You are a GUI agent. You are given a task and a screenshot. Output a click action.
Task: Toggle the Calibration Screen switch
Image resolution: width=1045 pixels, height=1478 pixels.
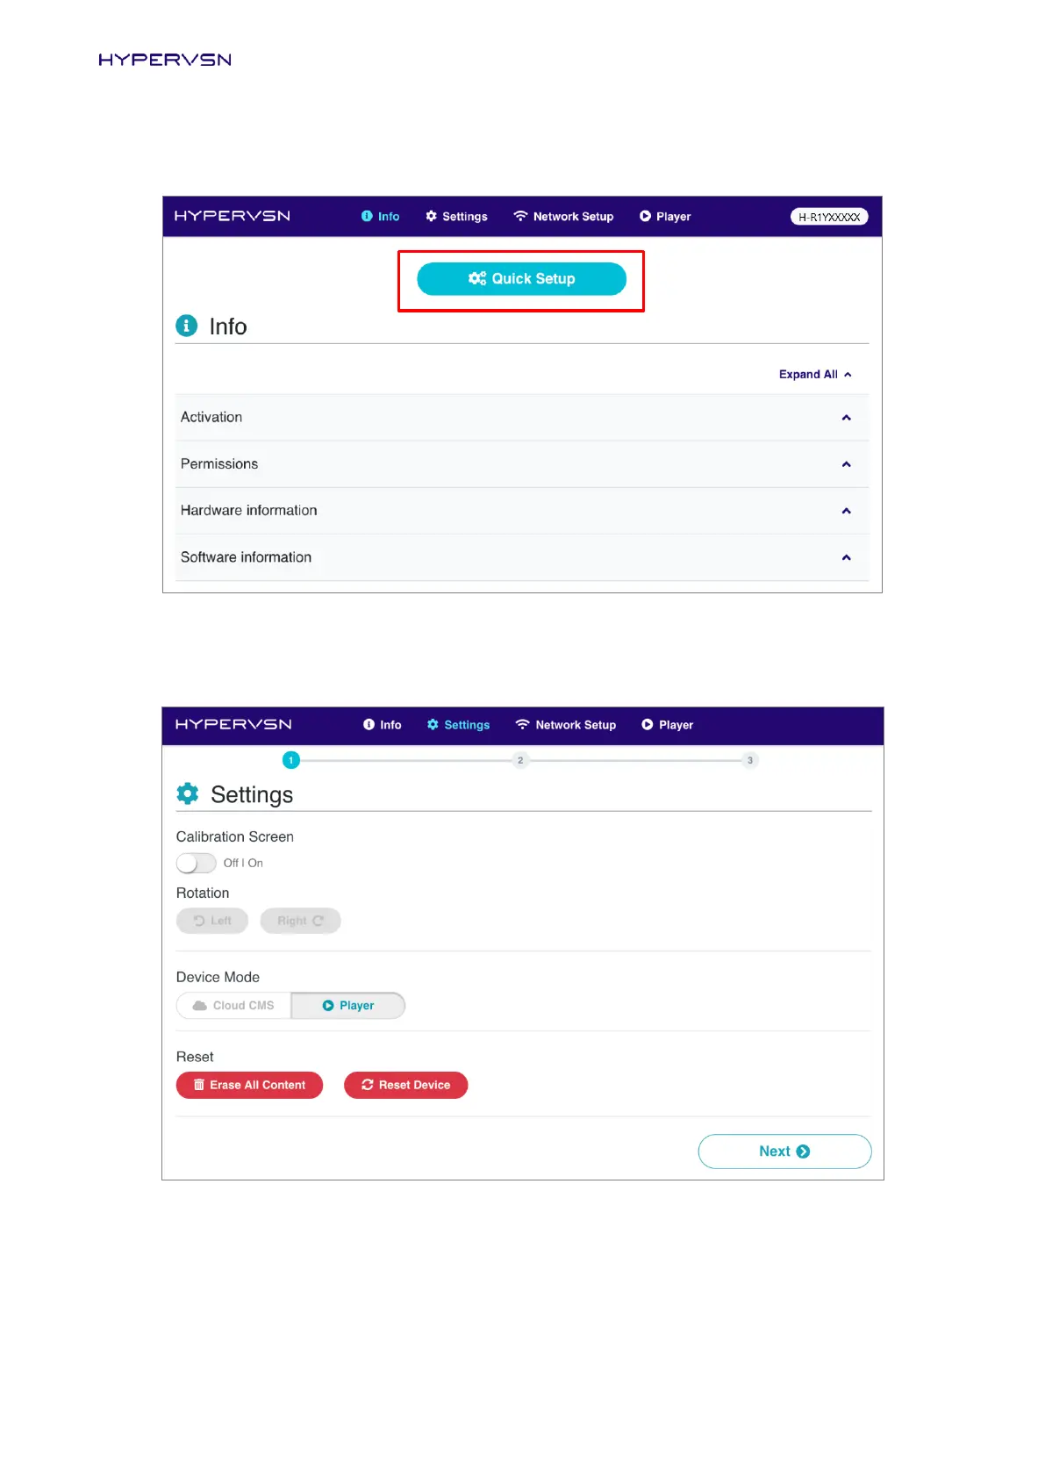tap(196, 863)
